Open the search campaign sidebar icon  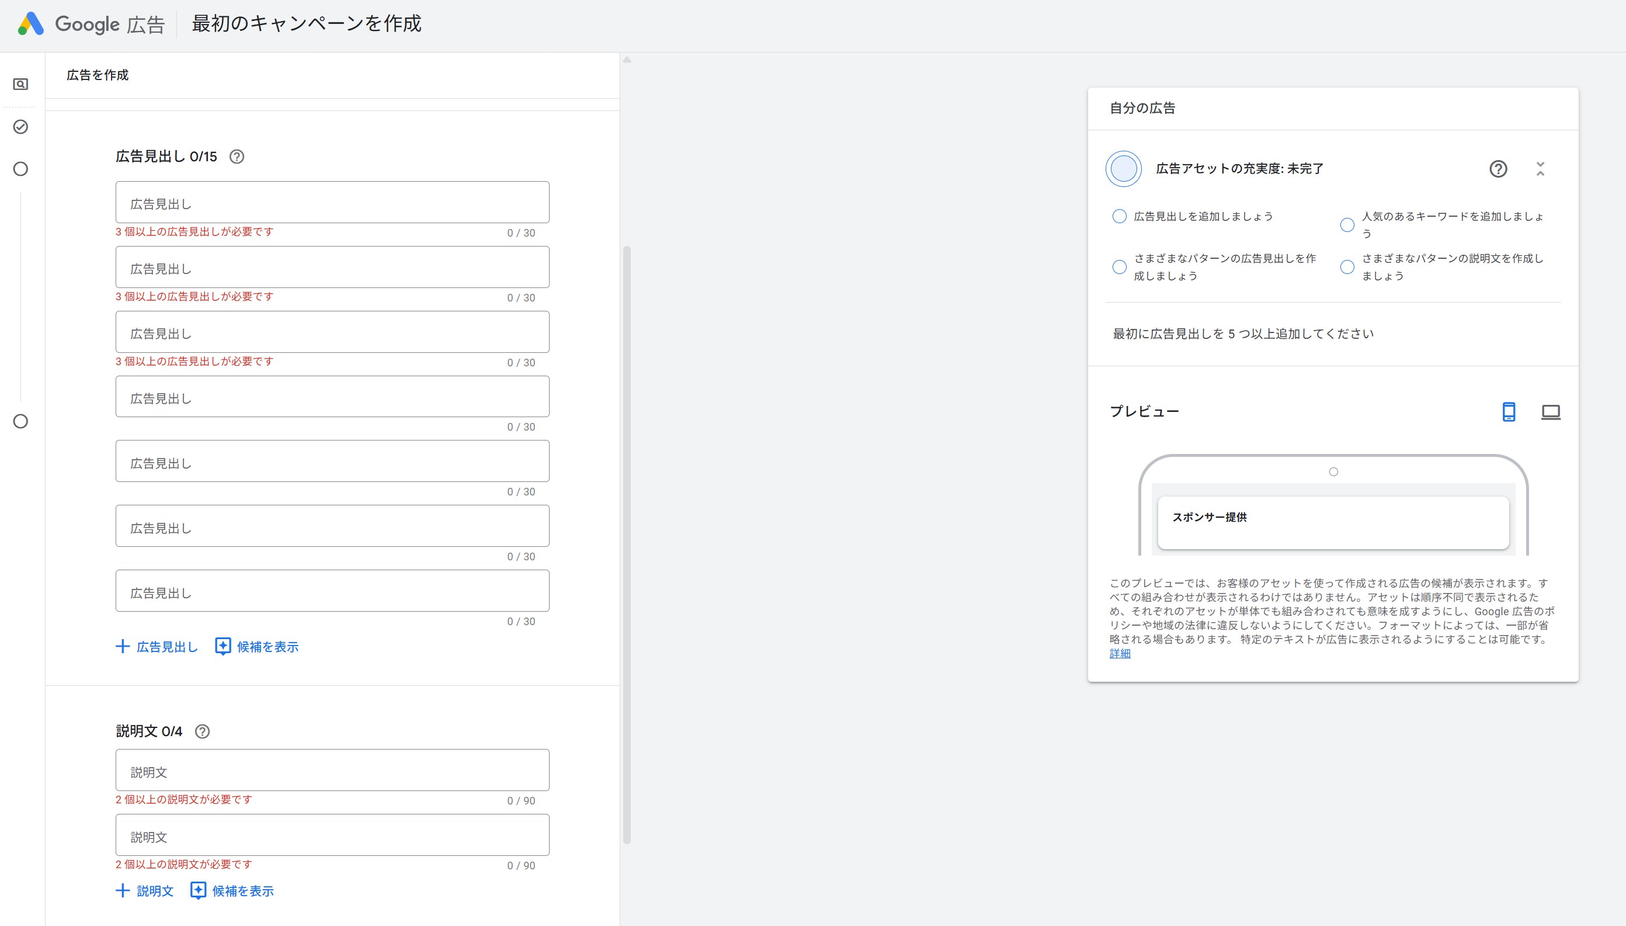pos(20,84)
